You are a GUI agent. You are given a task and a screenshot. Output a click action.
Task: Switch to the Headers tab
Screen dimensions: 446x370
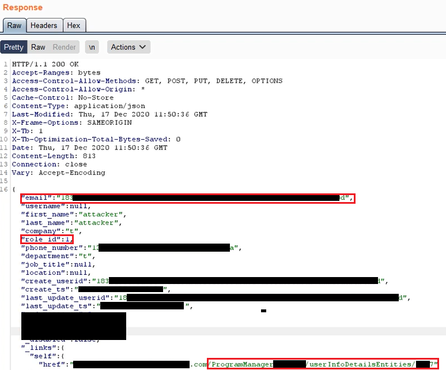point(44,25)
